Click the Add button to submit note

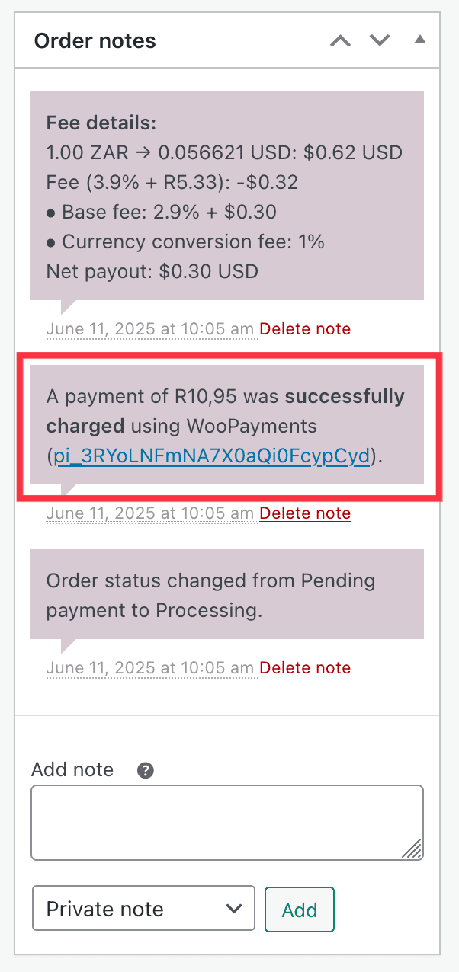click(x=299, y=909)
